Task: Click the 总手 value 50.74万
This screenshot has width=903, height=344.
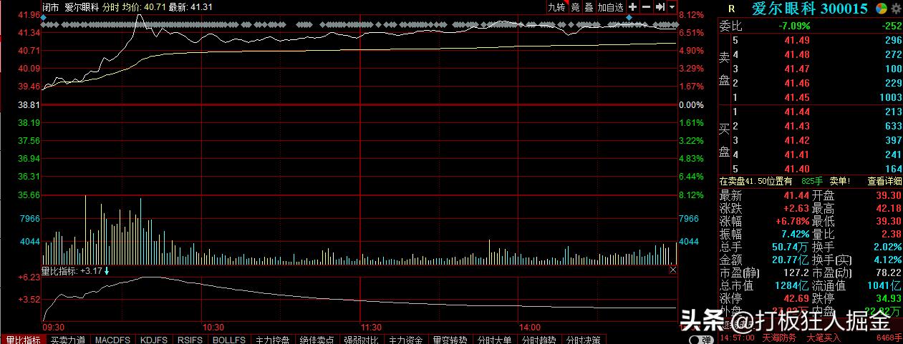Action: 792,247
